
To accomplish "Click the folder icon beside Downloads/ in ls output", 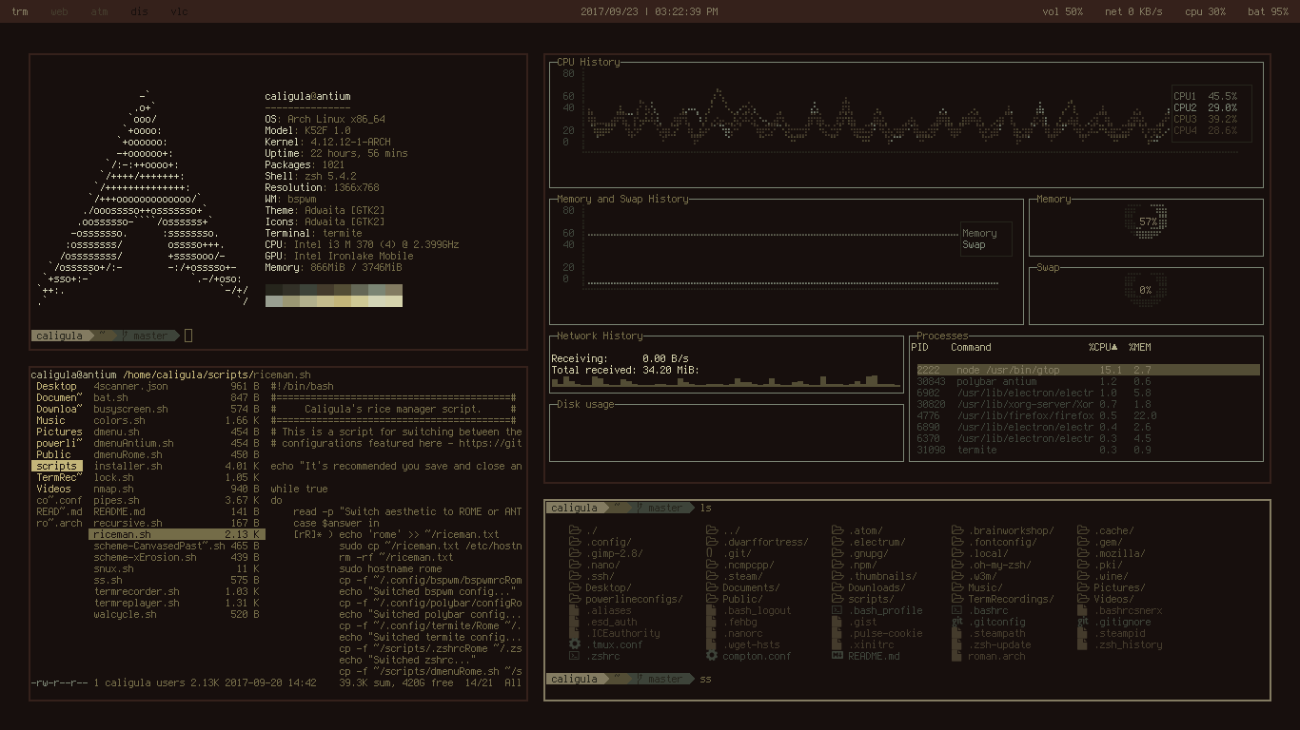I will coord(837,587).
